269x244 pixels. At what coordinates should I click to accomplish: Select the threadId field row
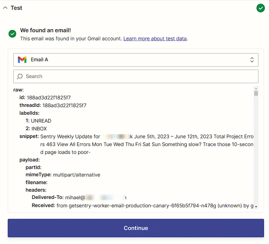point(53,105)
